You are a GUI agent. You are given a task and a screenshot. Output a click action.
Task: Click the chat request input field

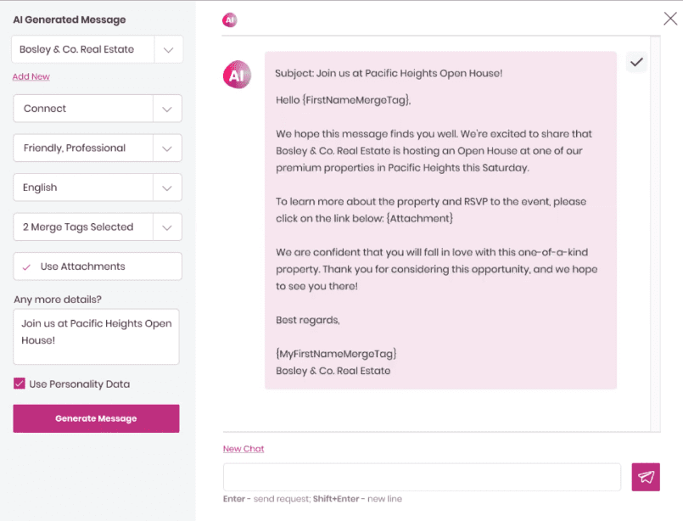[422, 477]
